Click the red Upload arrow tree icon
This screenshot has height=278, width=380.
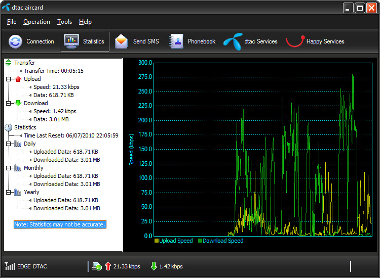point(18,79)
